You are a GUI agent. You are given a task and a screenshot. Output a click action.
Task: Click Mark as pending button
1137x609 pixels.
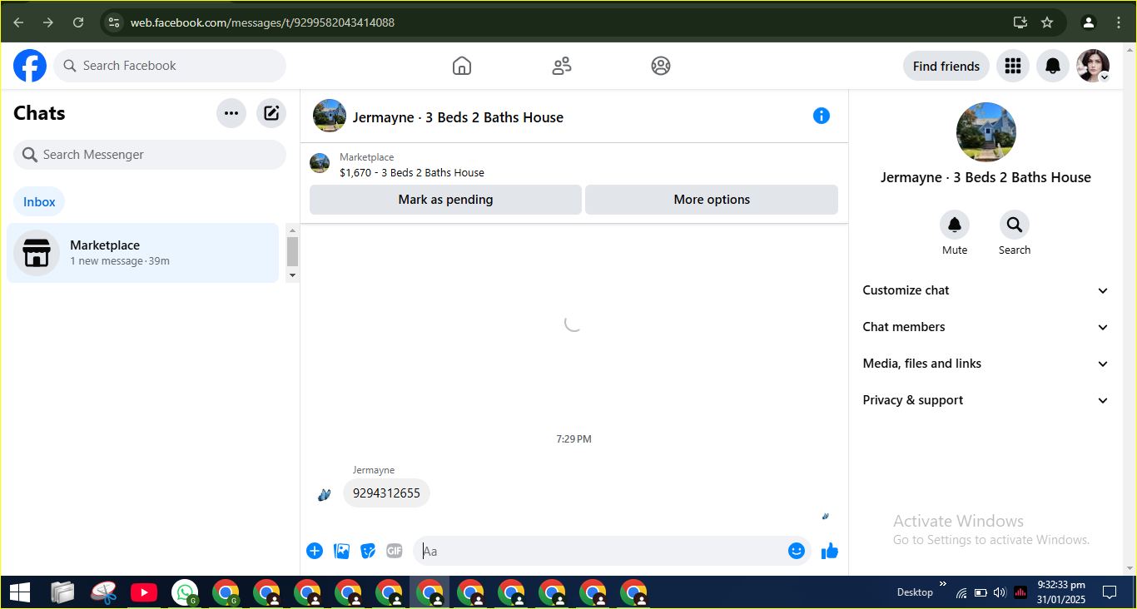[445, 200]
